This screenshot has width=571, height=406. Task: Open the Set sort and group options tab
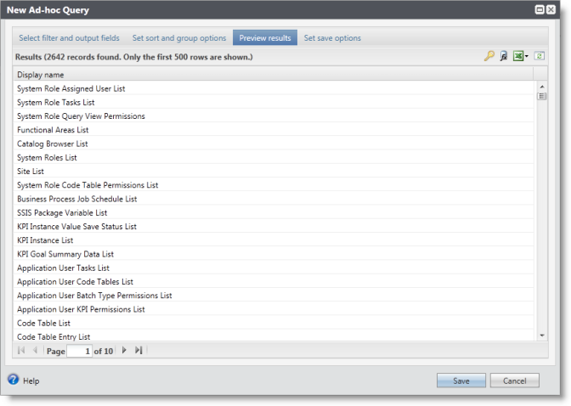179,38
